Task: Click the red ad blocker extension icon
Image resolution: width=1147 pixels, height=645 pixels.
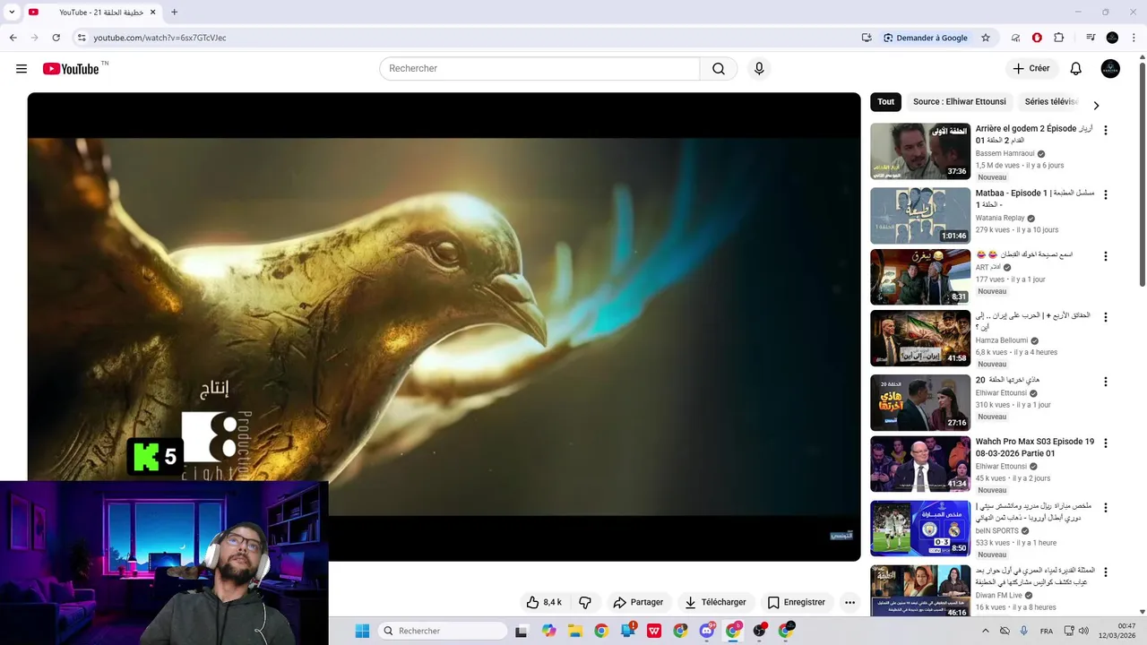Action: [1037, 38]
